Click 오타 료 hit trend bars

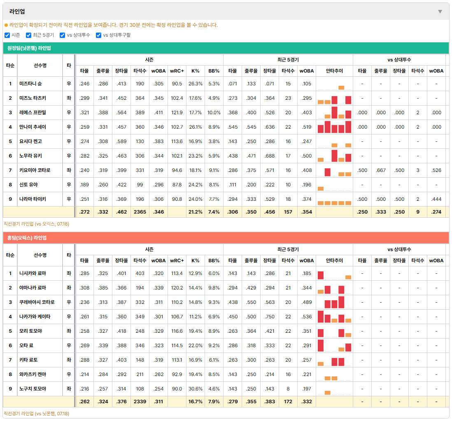coord(334,346)
